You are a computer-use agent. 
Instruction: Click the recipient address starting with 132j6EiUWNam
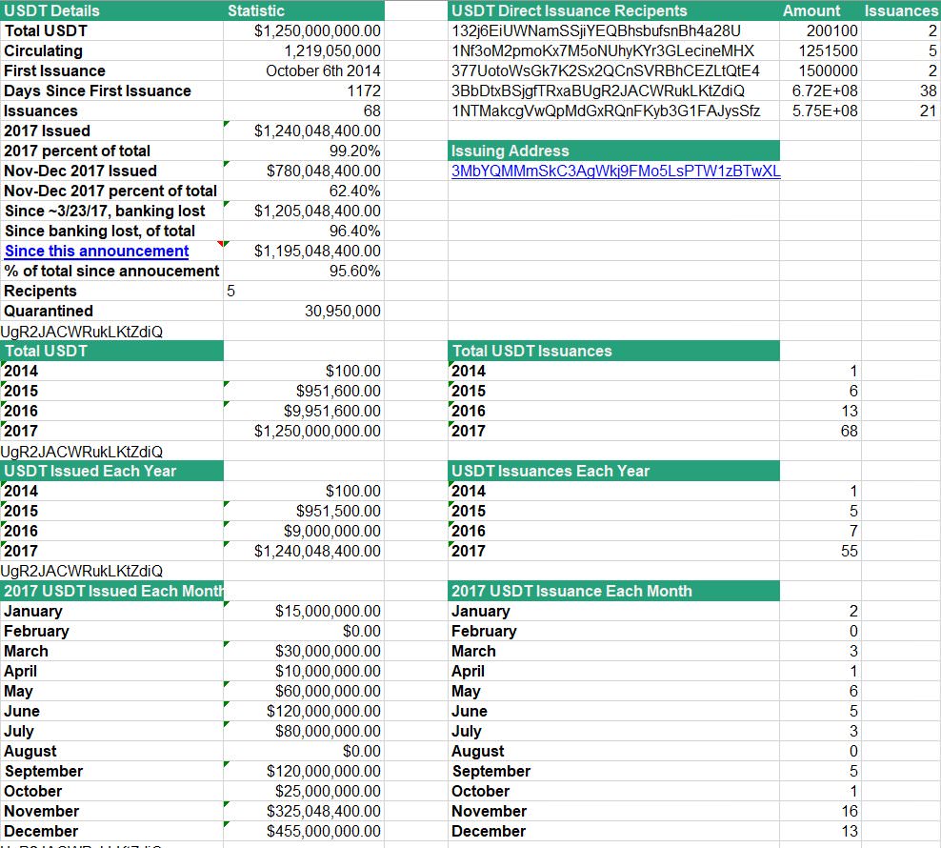(595, 30)
